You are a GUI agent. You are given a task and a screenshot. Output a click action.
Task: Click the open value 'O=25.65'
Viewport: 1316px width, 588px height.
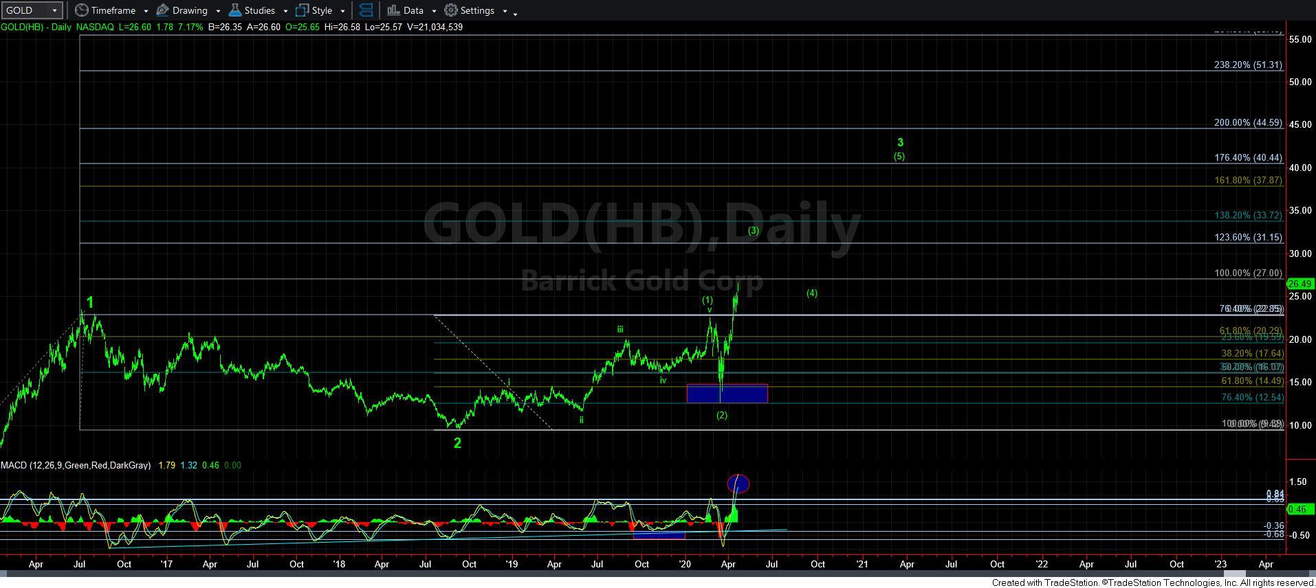(301, 27)
